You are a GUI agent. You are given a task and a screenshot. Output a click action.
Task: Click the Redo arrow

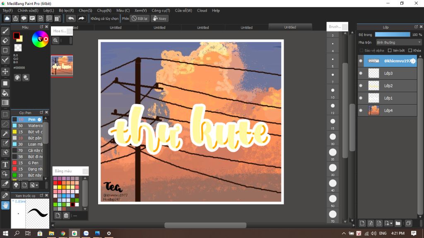coord(81,18)
